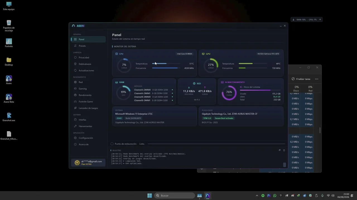Click the Build 26200.8875 badge
Screen dimensions: 357x200
tap(133, 118)
